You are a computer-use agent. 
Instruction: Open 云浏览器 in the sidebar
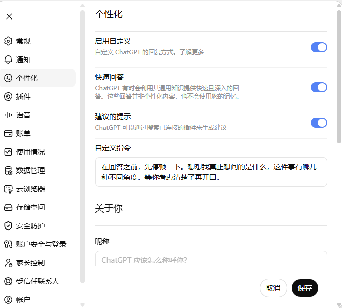pos(38,189)
